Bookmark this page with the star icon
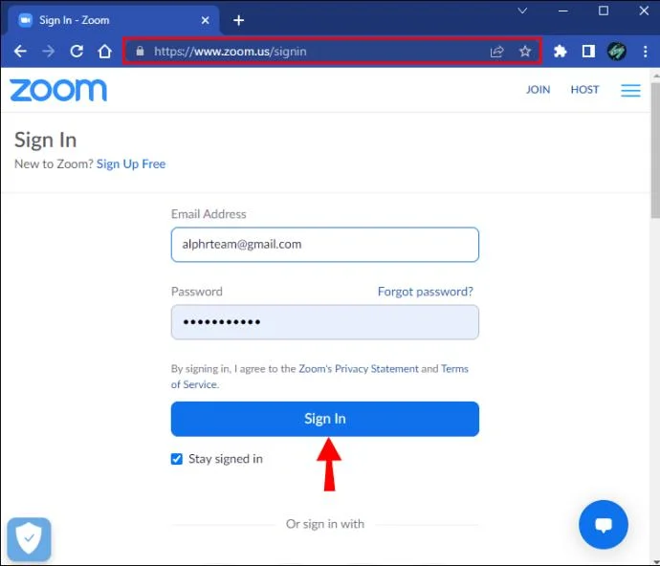Viewport: 660px width, 566px height. click(525, 52)
